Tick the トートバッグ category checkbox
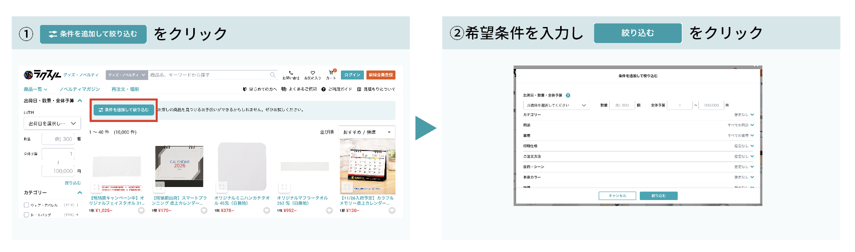The image size is (855, 252). coord(27,215)
